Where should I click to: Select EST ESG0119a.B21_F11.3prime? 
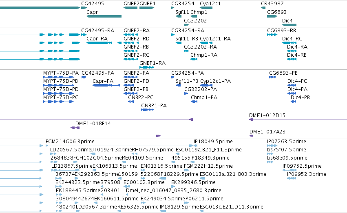click(x=208, y=150)
